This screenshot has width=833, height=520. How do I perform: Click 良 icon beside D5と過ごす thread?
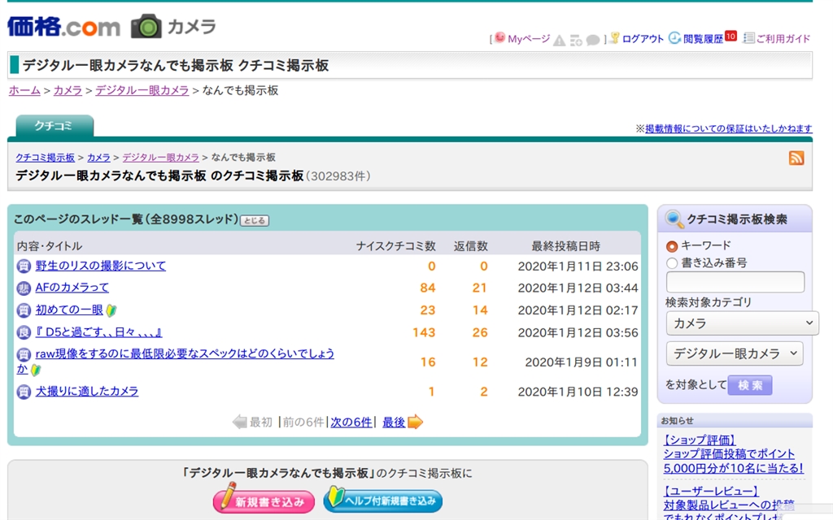click(x=24, y=332)
